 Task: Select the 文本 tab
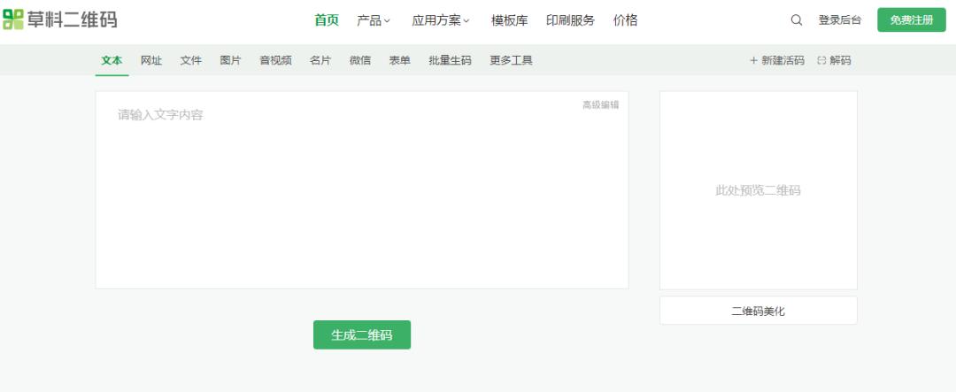pos(112,60)
